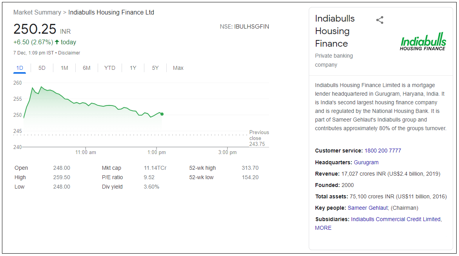Open the Gurugram headquarters link

pyautogui.click(x=366, y=162)
